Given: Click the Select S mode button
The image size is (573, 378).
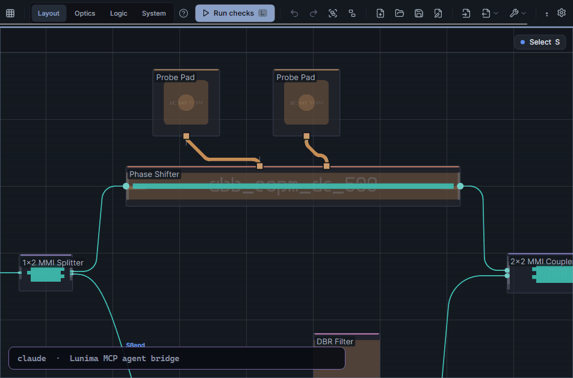Looking at the screenshot, I should coord(540,42).
